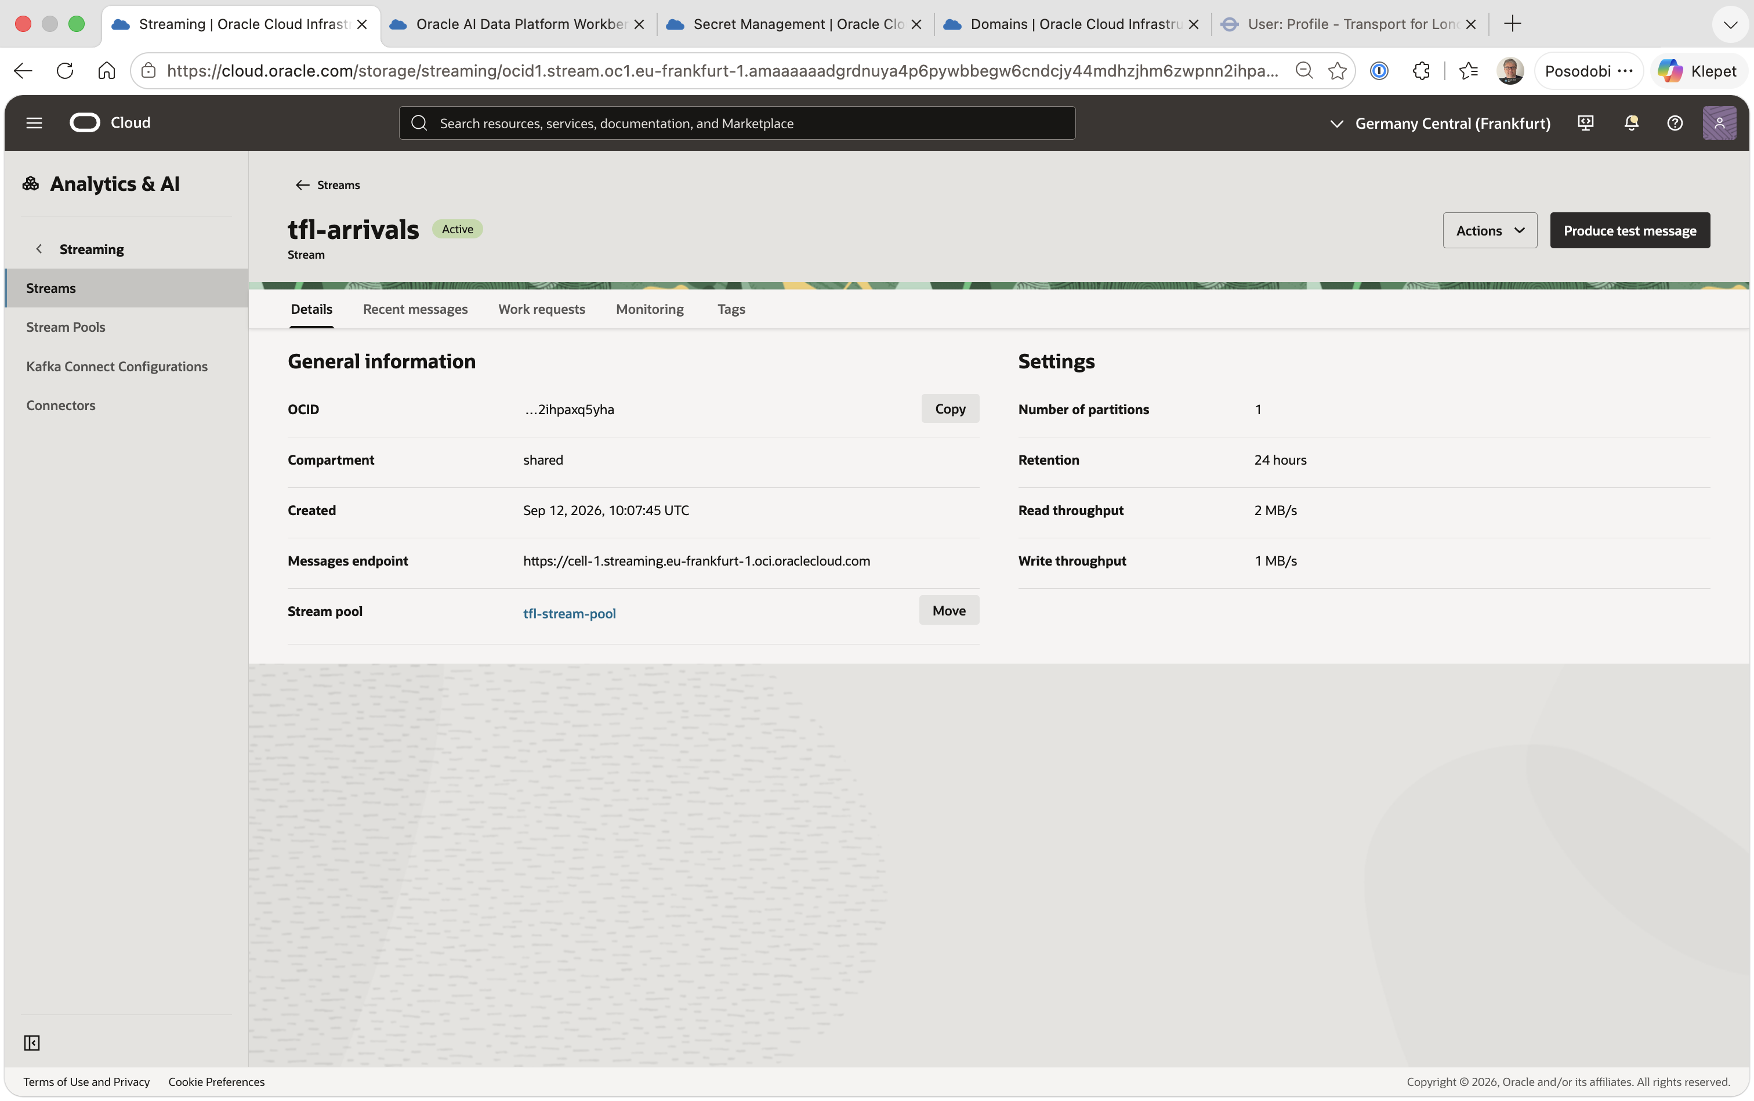Click the browser address bar URL
The image size is (1754, 1101).
click(722, 71)
